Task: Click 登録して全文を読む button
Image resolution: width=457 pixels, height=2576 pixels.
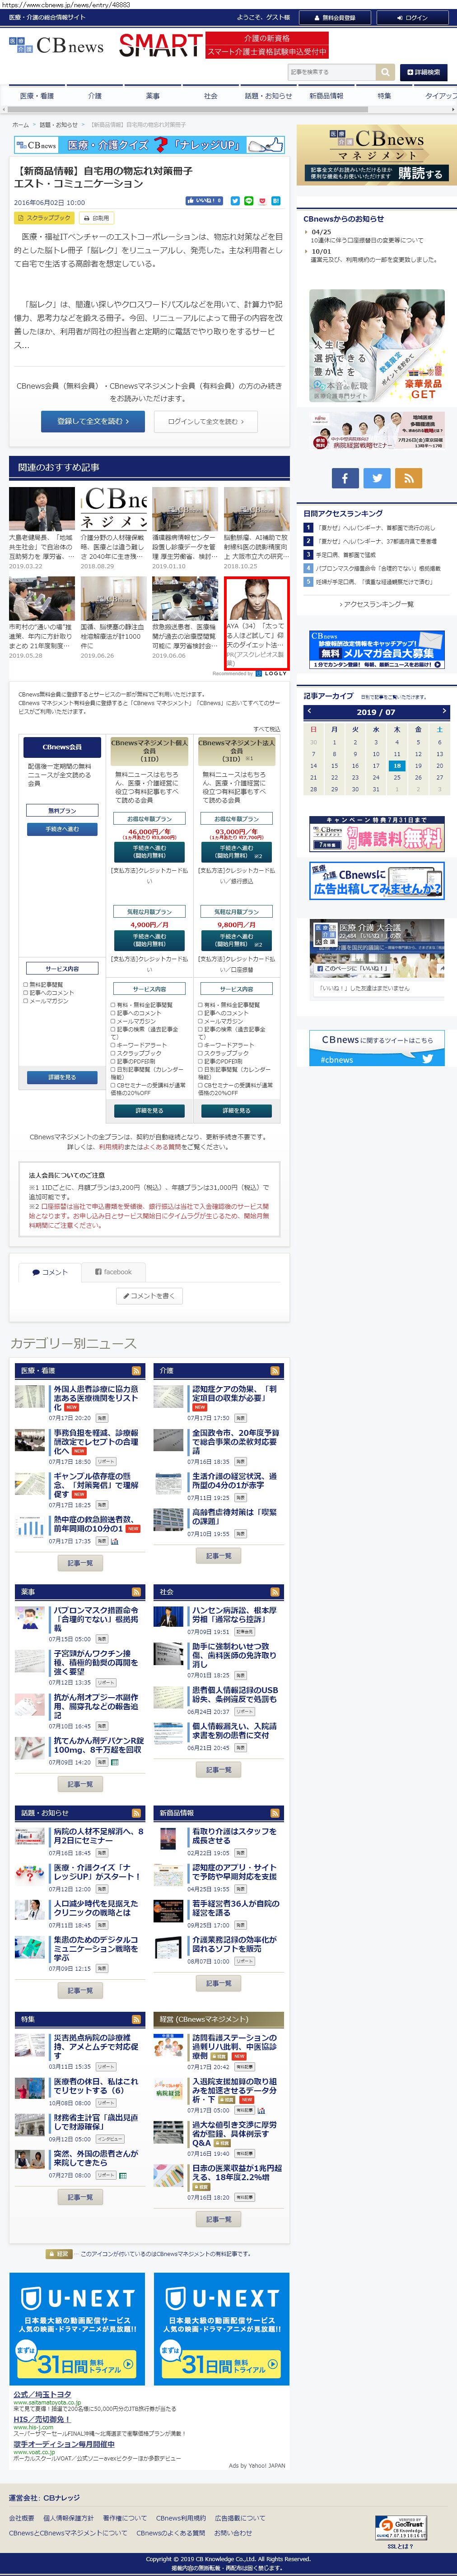Action: (93, 421)
